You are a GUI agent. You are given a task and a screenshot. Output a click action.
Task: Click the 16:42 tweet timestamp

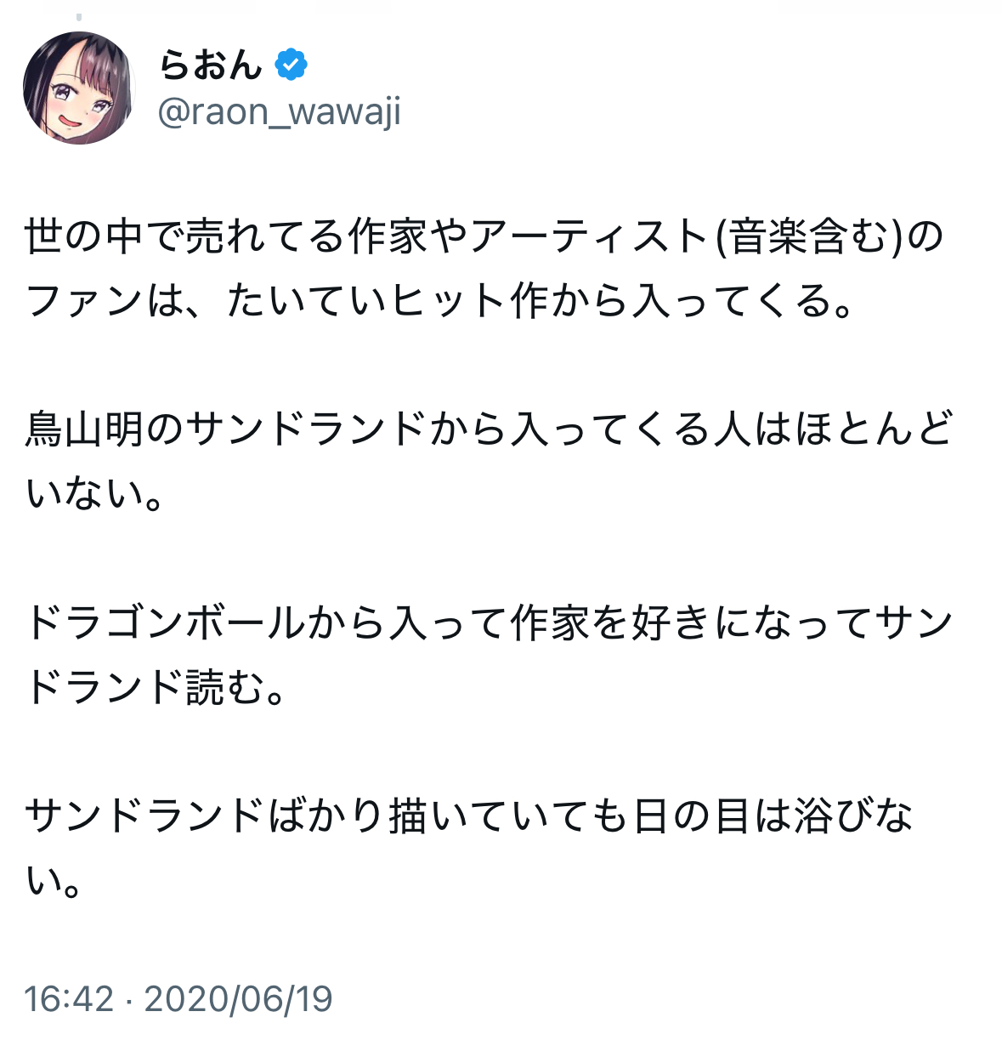(x=68, y=998)
